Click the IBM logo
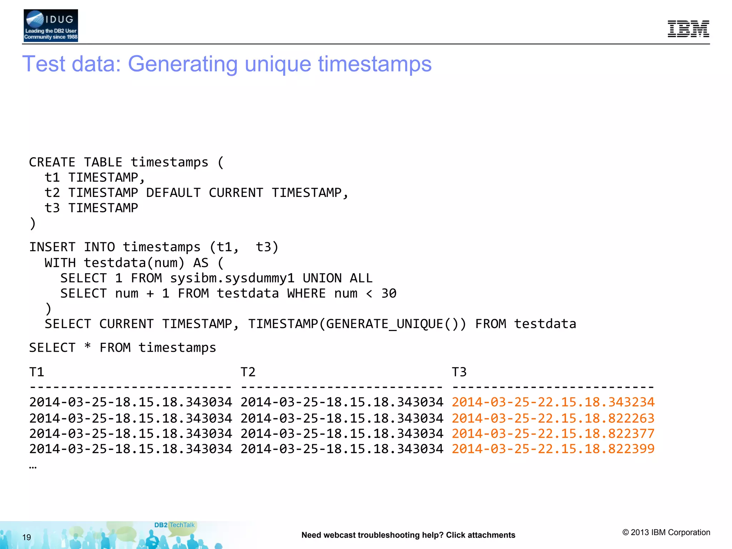 click(x=688, y=29)
